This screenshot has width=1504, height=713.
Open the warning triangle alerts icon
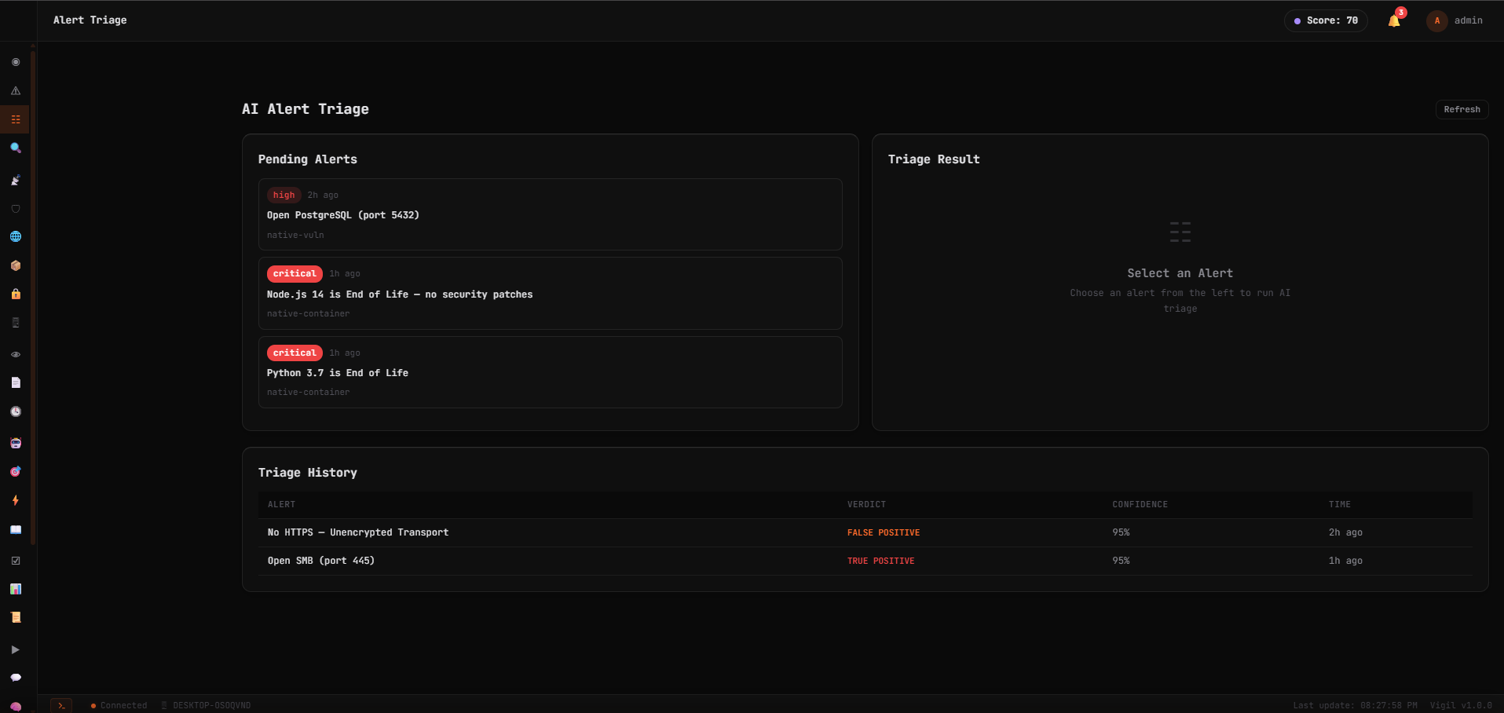coord(15,91)
